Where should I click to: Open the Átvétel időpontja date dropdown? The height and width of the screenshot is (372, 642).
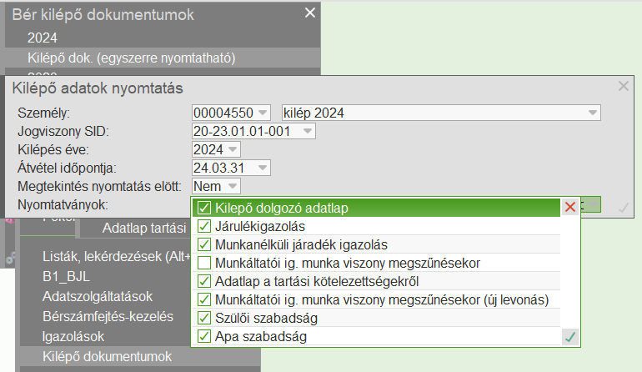coord(263,168)
